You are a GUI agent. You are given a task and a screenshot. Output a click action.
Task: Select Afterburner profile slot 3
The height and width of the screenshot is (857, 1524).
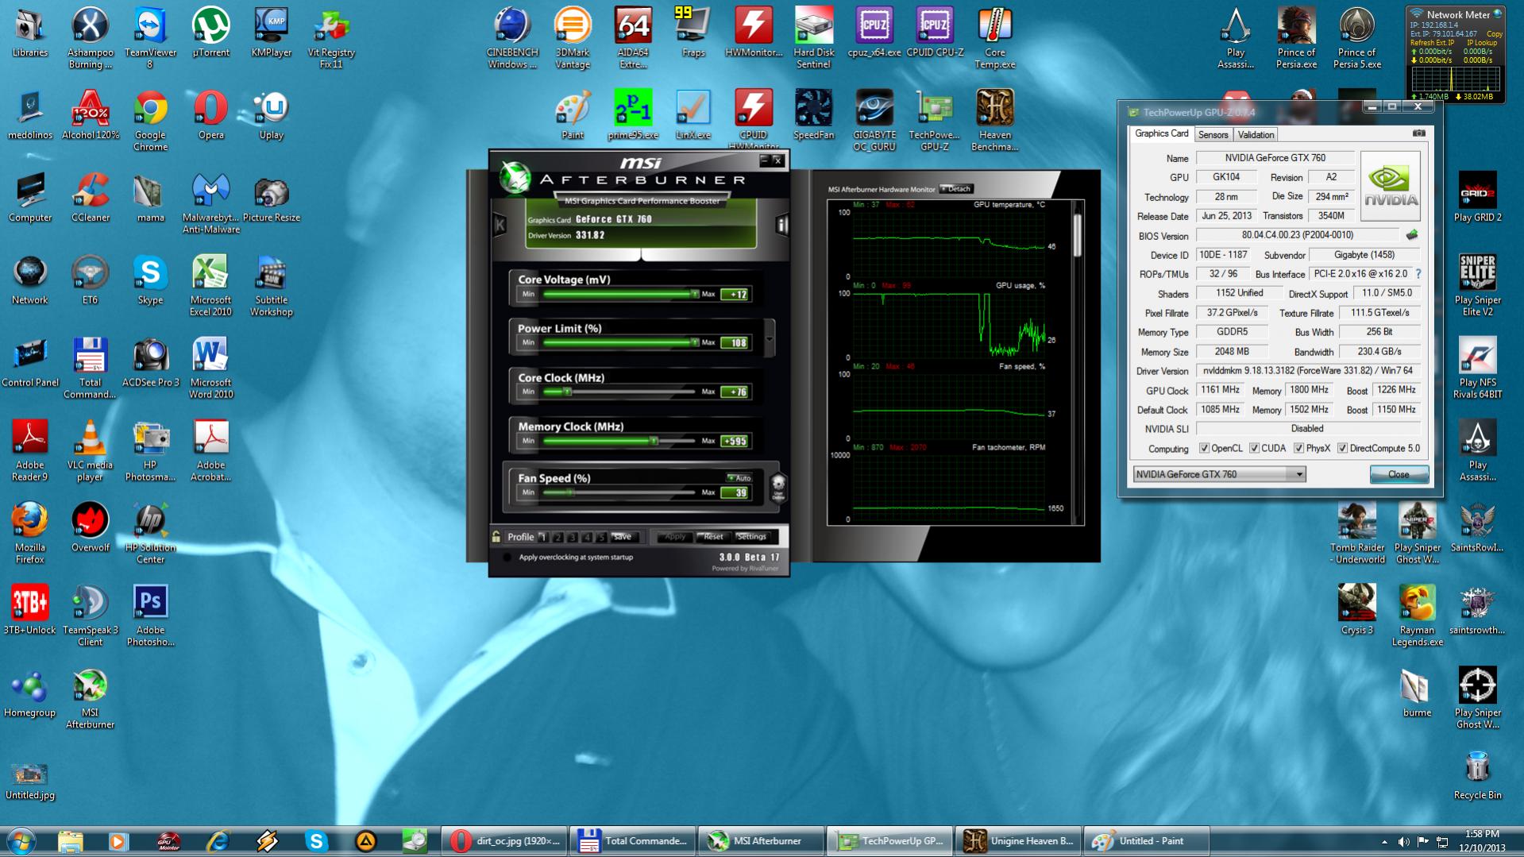tap(573, 537)
